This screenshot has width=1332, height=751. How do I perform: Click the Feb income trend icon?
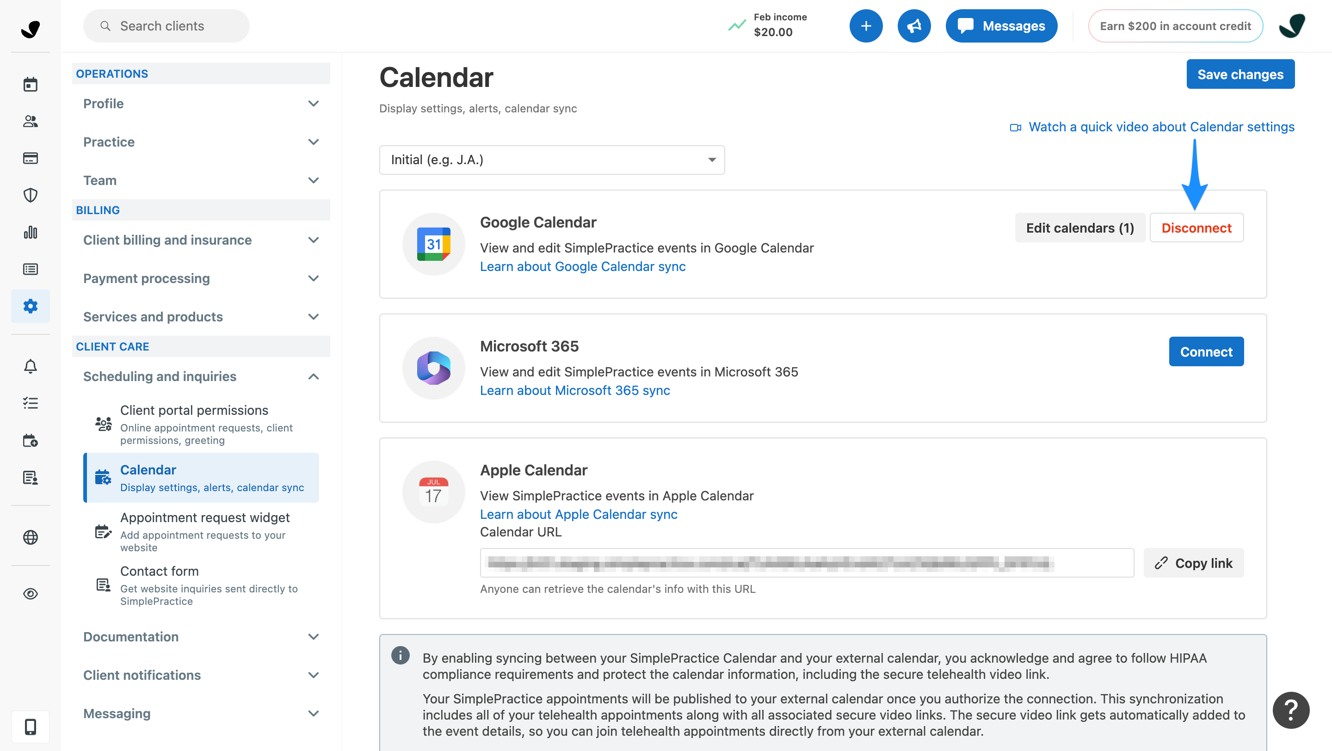736,25
